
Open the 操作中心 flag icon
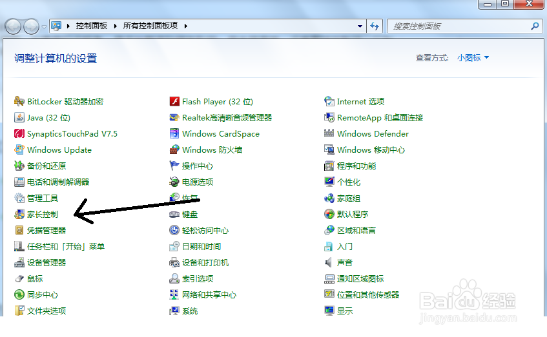[174, 166]
